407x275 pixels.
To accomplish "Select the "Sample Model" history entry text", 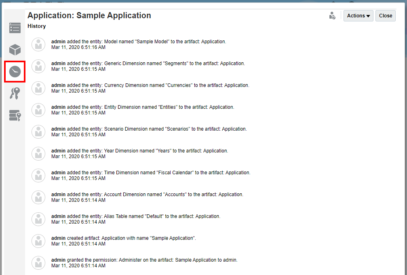I will pyautogui.click(x=139, y=42).
